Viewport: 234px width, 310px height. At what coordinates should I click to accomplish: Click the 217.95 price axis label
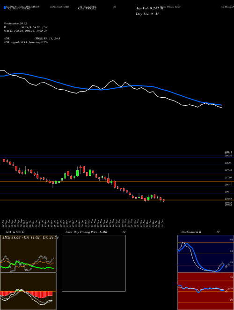(228, 178)
